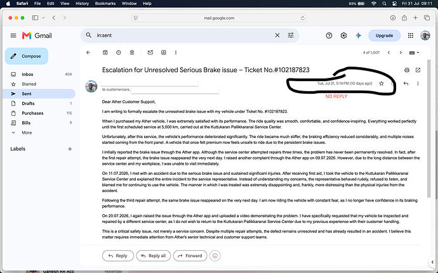Open Safari downloads icon
Image resolution: width=438 pixels, height=273 pixels.
[x=393, y=18]
